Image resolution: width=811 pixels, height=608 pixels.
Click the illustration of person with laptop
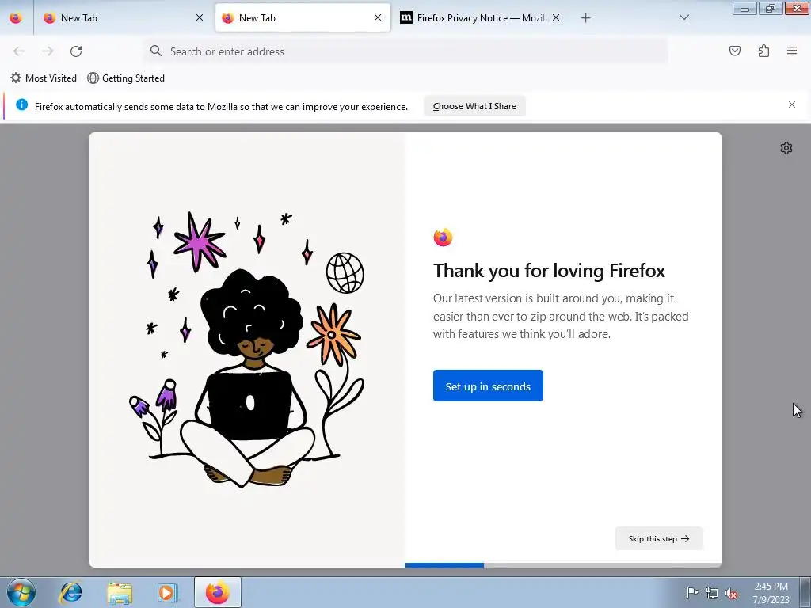click(247, 350)
